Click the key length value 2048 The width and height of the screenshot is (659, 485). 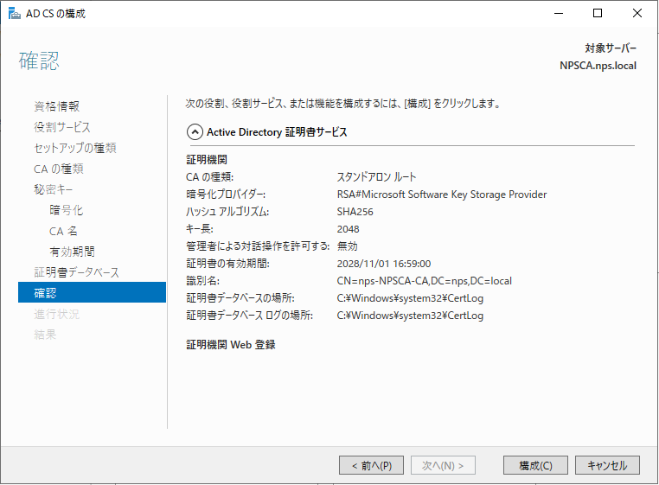[348, 229]
